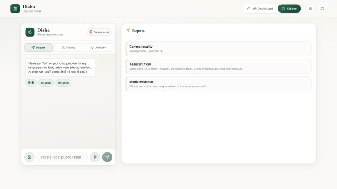The height and width of the screenshot is (189, 337).
Task: Choose the English language chip
Action: [46, 83]
